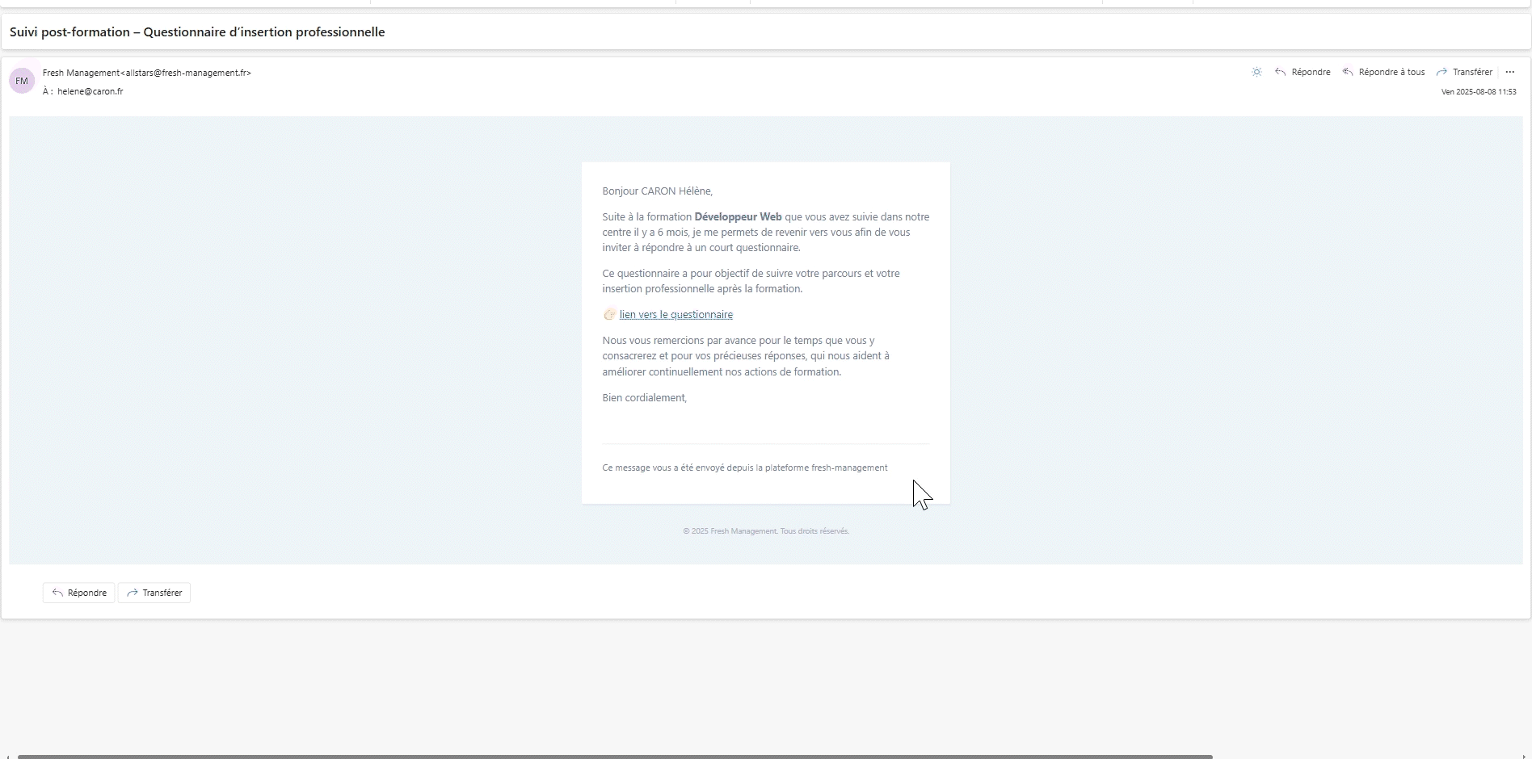1532x759 pixels.
Task: Click the 'Bien cordialement' closing line
Action: pos(644,397)
